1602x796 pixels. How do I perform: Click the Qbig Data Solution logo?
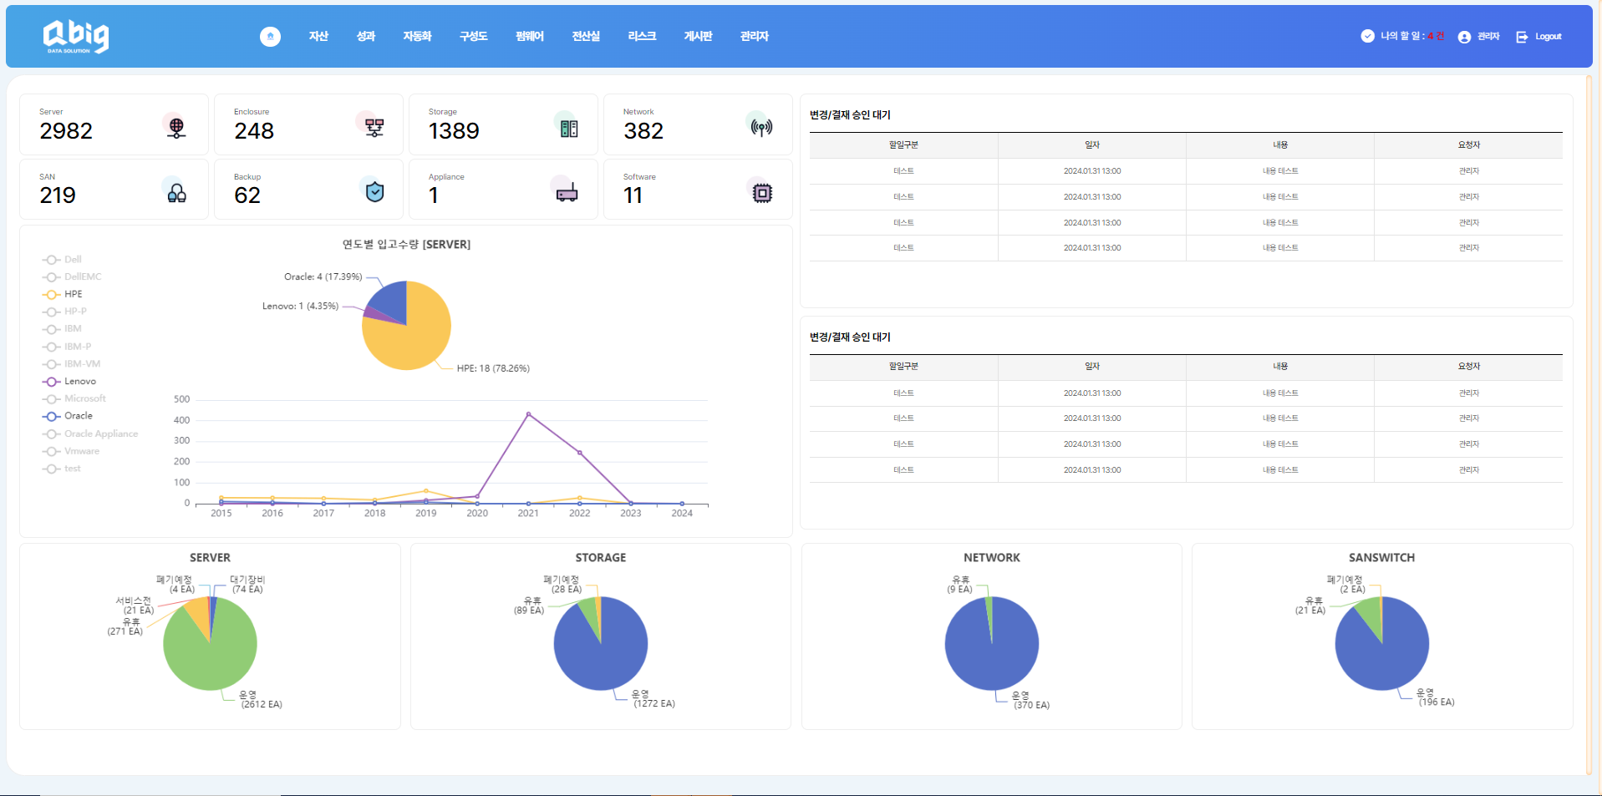click(76, 37)
